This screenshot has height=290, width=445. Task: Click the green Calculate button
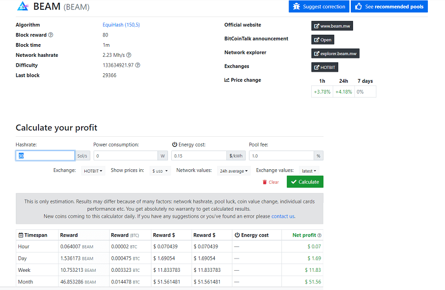click(305, 182)
